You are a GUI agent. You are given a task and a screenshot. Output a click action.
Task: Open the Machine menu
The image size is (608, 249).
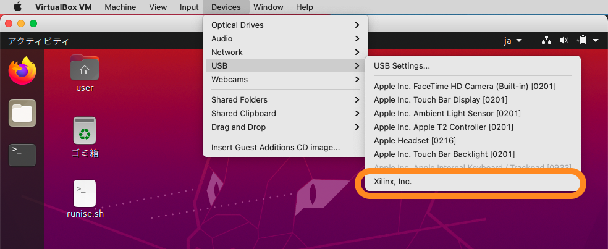(120, 7)
